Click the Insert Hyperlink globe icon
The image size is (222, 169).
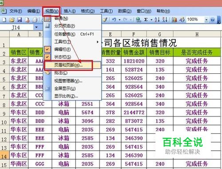(139, 20)
